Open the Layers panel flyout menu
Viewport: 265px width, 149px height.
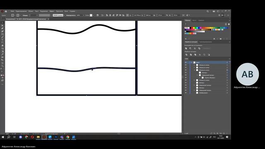click(229, 59)
